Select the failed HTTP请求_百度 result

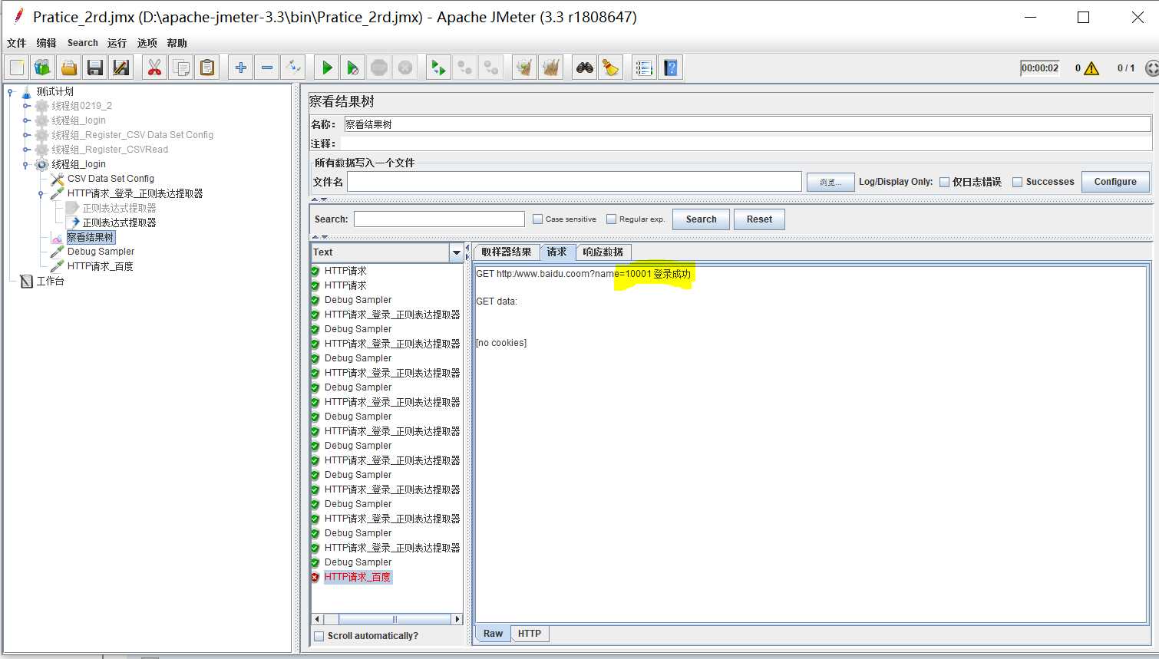tap(358, 577)
